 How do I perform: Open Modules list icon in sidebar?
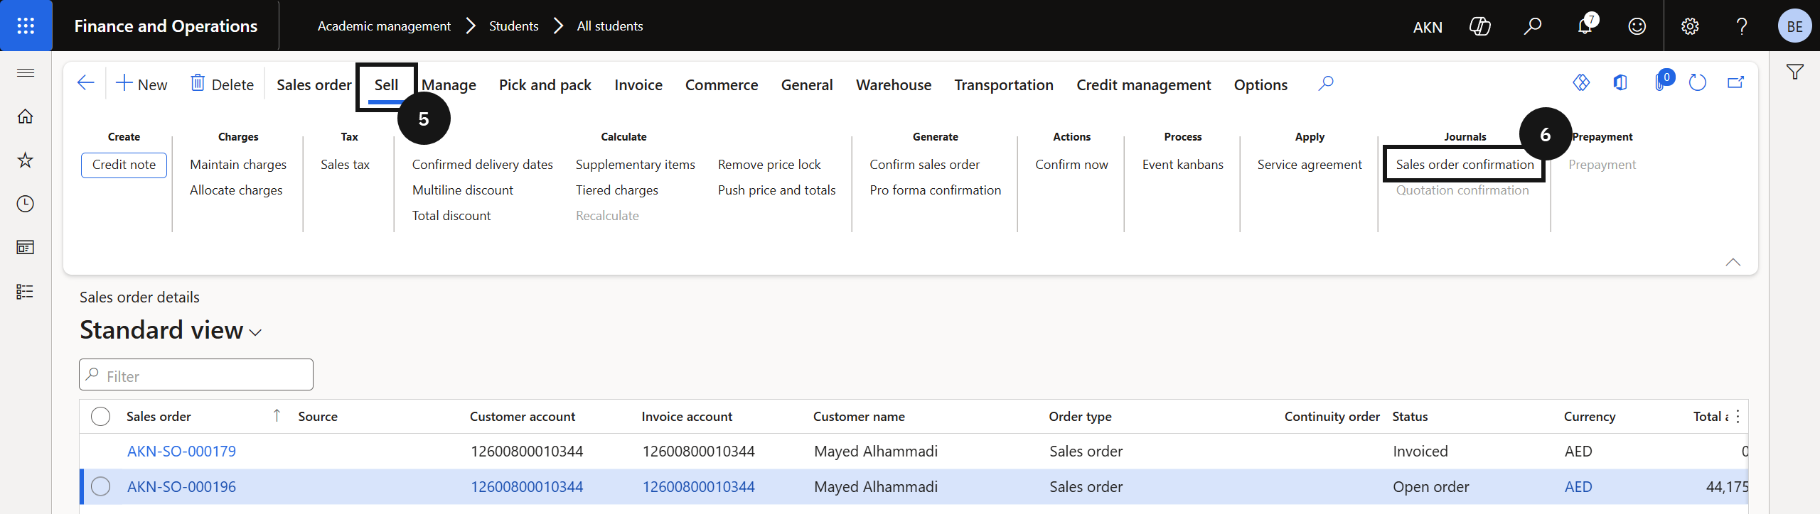point(26,292)
